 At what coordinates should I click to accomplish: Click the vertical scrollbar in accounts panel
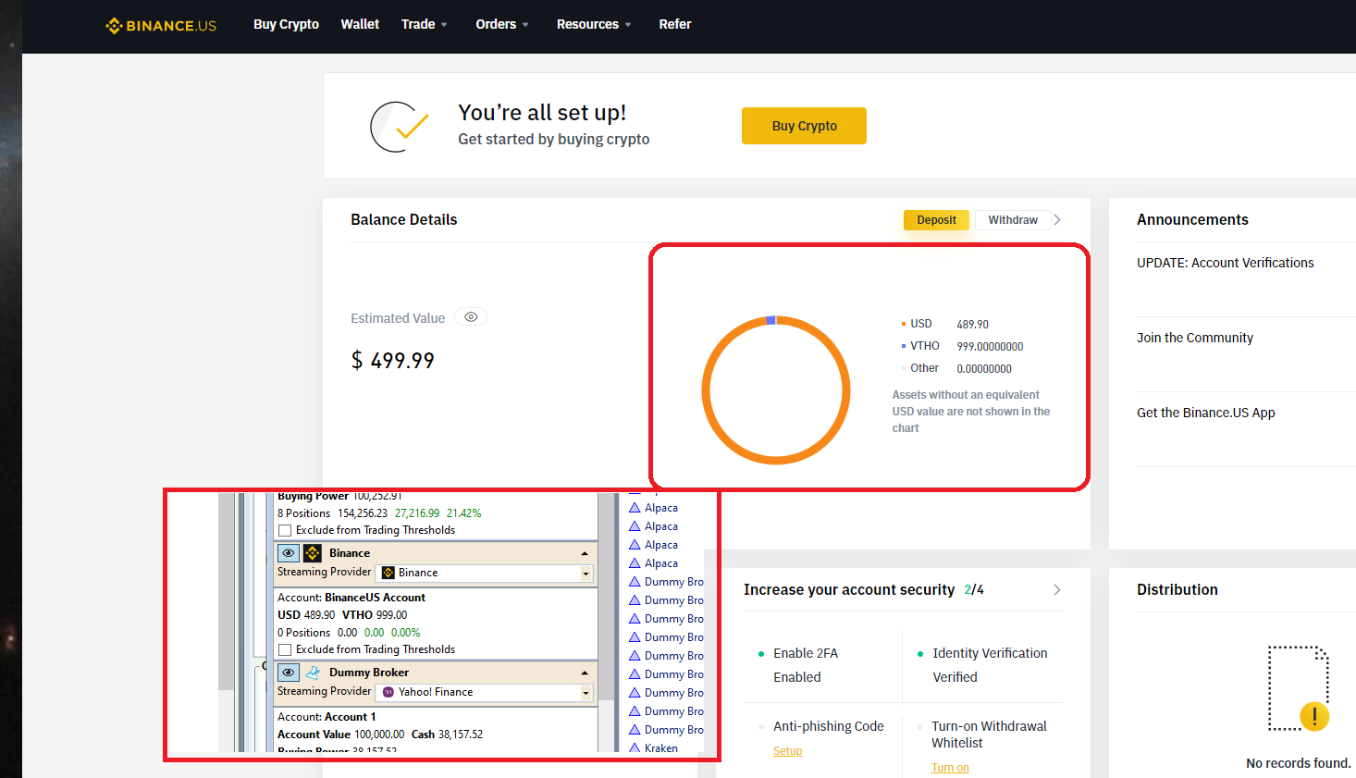607,597
